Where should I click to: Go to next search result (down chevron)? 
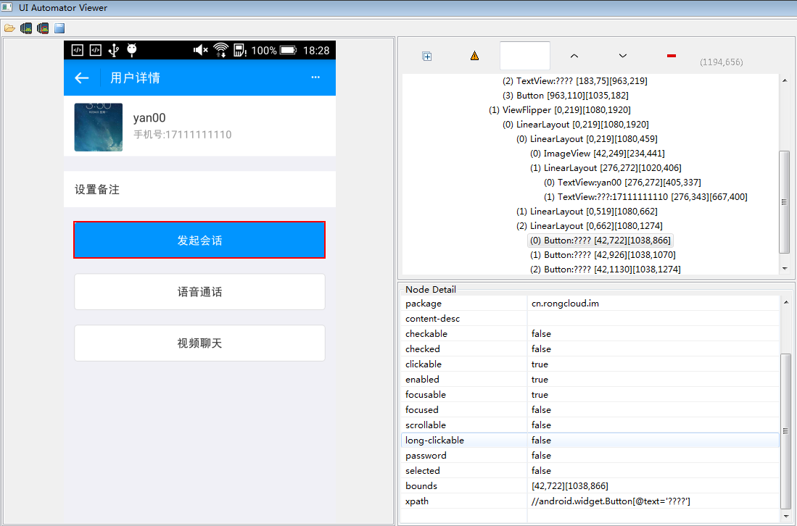623,56
